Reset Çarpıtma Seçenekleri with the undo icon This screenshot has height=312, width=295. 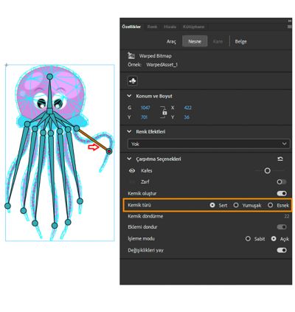(x=280, y=159)
